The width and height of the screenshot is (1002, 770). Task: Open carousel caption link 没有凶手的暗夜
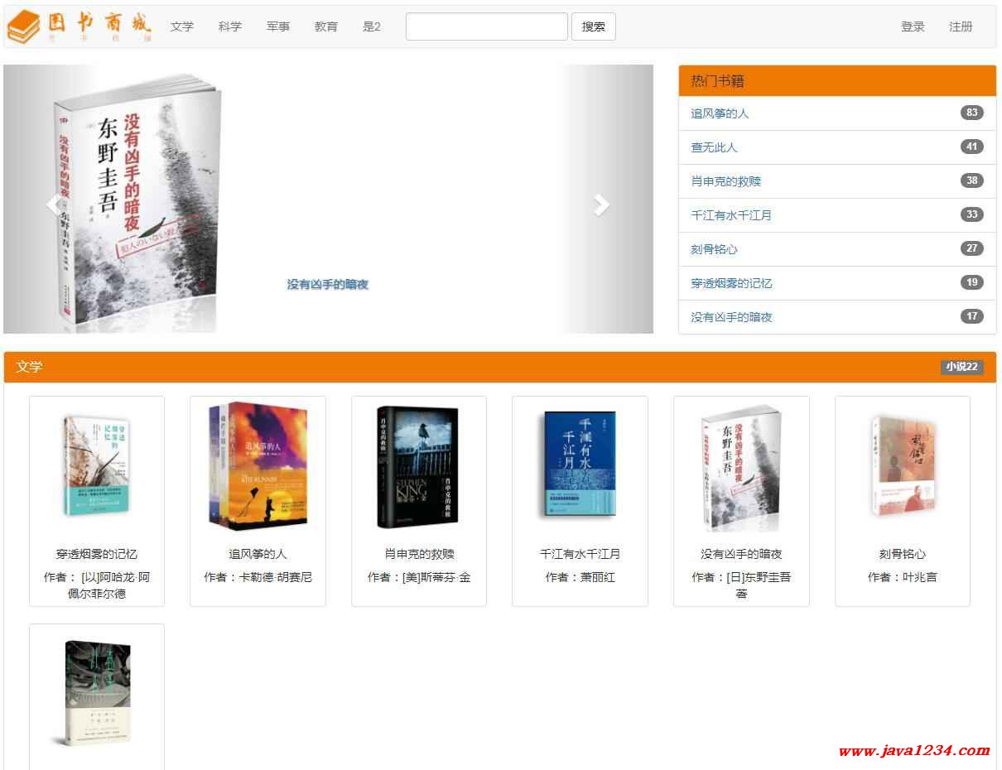pyautogui.click(x=328, y=284)
